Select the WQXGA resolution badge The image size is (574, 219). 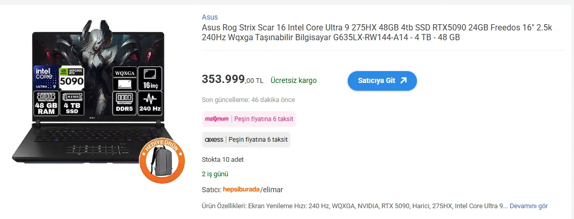tap(125, 78)
